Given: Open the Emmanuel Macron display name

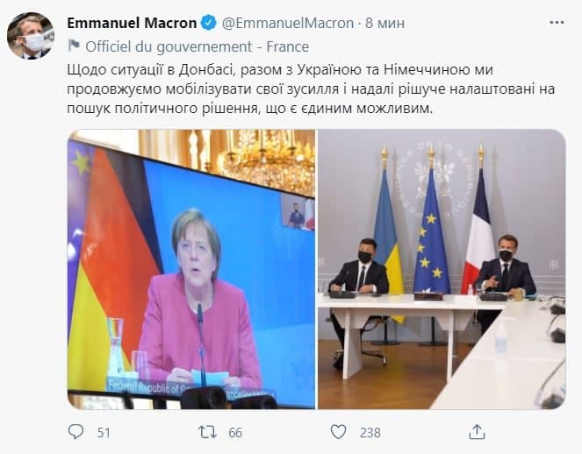Looking at the screenshot, I should coord(132,23).
